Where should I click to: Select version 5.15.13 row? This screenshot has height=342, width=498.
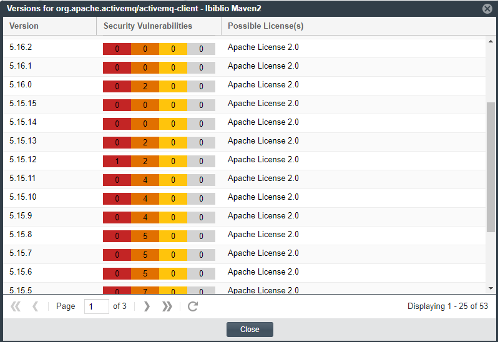click(244, 142)
